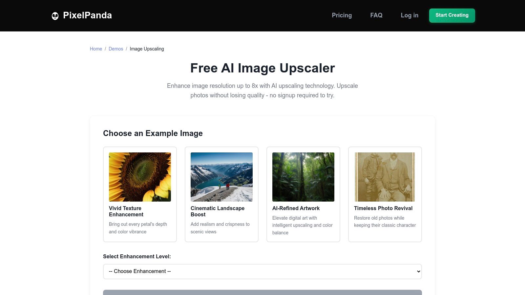Click the sunflower preview image
This screenshot has width=525, height=295.
pyautogui.click(x=140, y=177)
